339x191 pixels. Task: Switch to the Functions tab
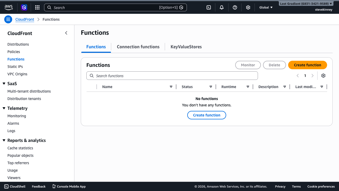(96, 47)
